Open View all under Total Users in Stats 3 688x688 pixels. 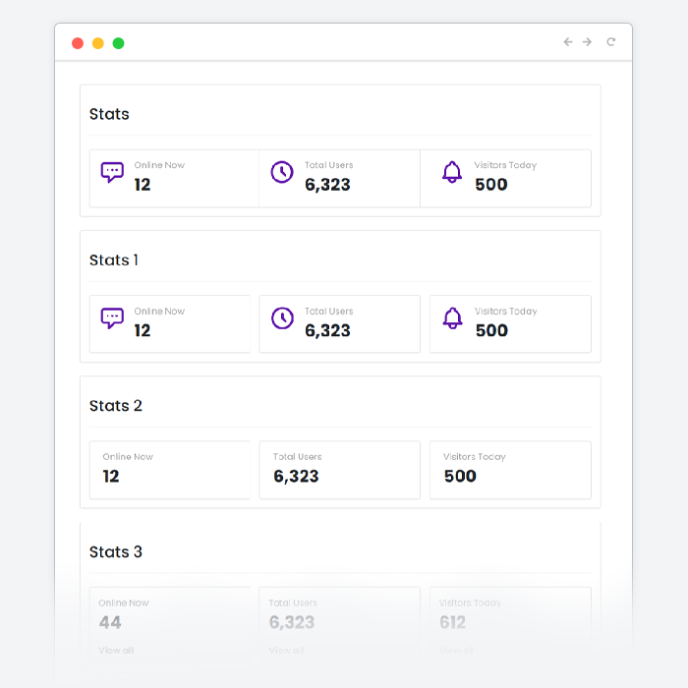click(x=286, y=651)
